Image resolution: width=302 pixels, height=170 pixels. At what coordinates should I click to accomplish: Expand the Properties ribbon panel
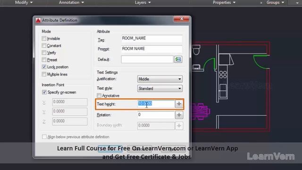tap(224, 2)
